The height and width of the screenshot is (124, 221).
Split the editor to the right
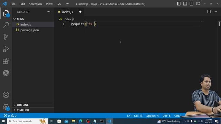(209, 12)
